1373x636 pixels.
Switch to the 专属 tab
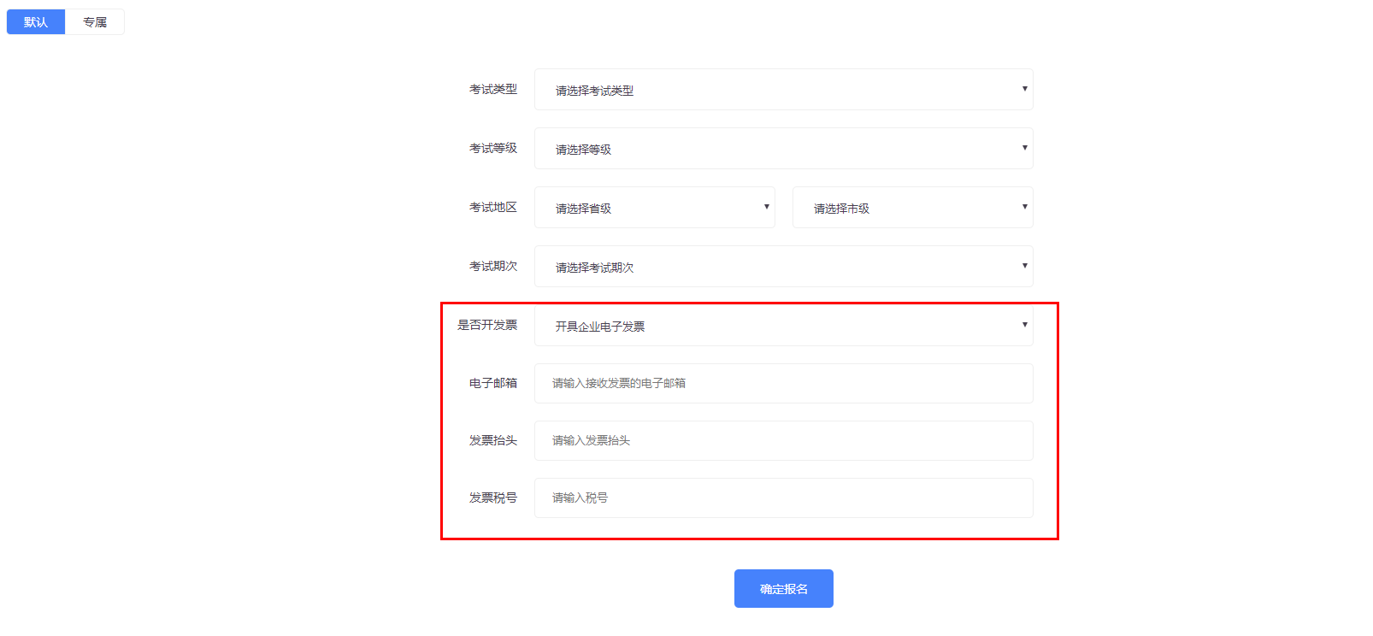pos(95,22)
